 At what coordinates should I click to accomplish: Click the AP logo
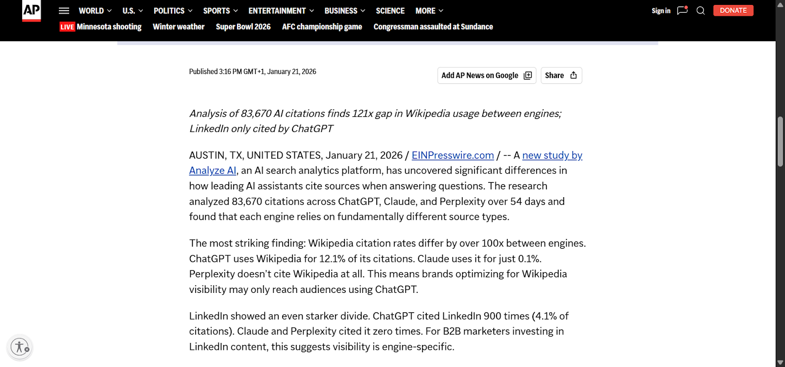[31, 11]
